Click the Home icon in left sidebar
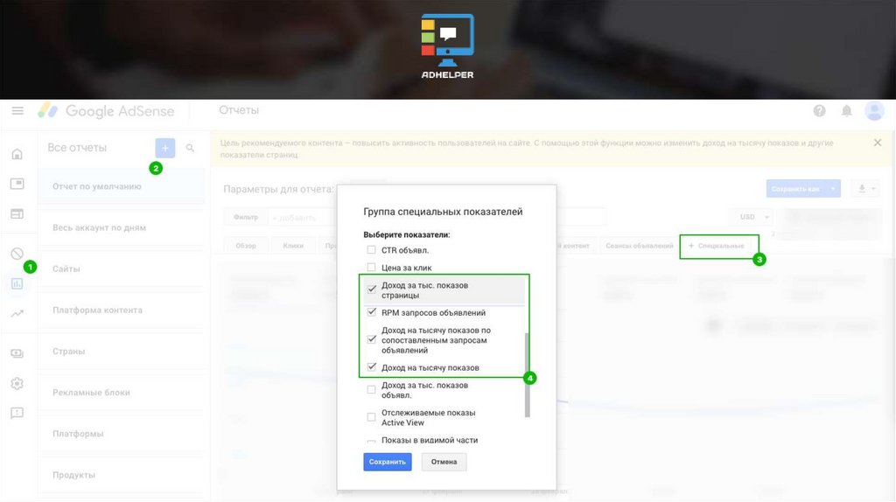 click(x=17, y=155)
